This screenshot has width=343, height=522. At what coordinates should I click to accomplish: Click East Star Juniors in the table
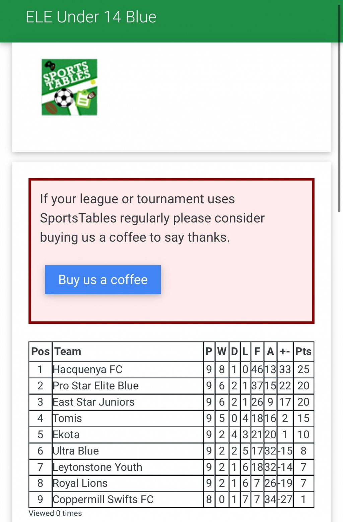tap(94, 402)
